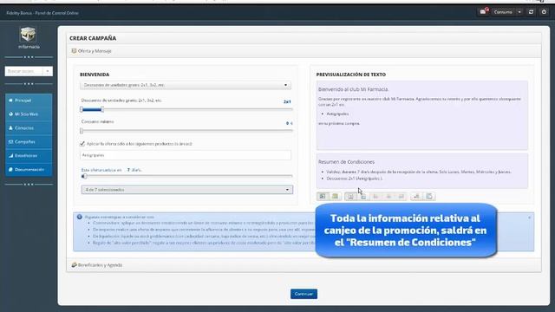
Task: Open Documentación in sidebar
Action: [x=29, y=170]
